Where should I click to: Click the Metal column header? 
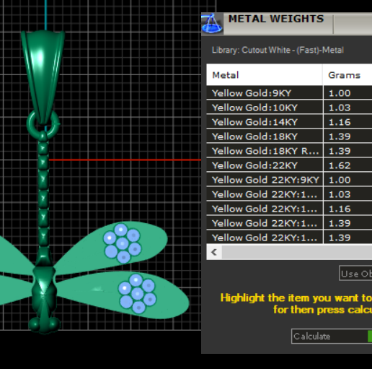[265, 75]
